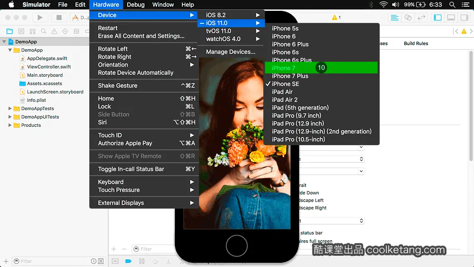The image size is (474, 267).
Task: Select Main.storyboard file
Action: [x=45, y=75]
